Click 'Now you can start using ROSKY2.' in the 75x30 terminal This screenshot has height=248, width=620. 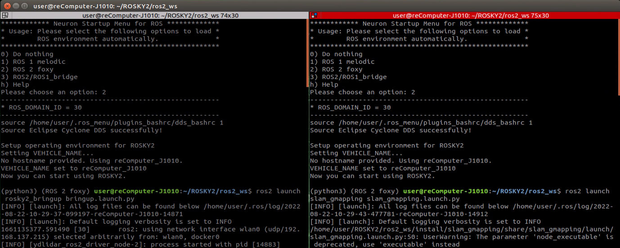(373, 176)
